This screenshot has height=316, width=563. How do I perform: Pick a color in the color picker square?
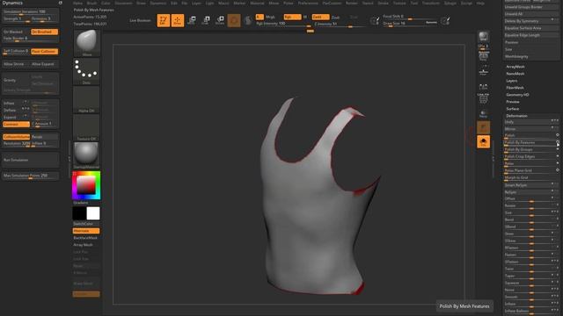pyautogui.click(x=86, y=185)
